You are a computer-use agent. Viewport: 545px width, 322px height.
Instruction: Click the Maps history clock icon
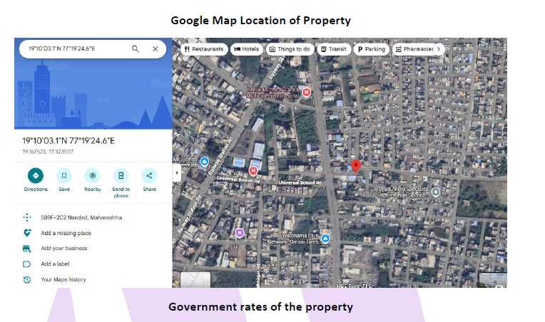(27, 279)
